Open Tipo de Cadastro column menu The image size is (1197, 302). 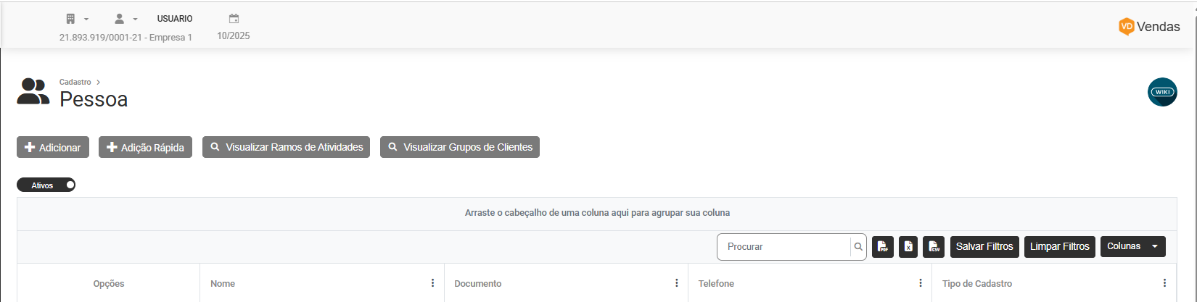coord(1164,283)
